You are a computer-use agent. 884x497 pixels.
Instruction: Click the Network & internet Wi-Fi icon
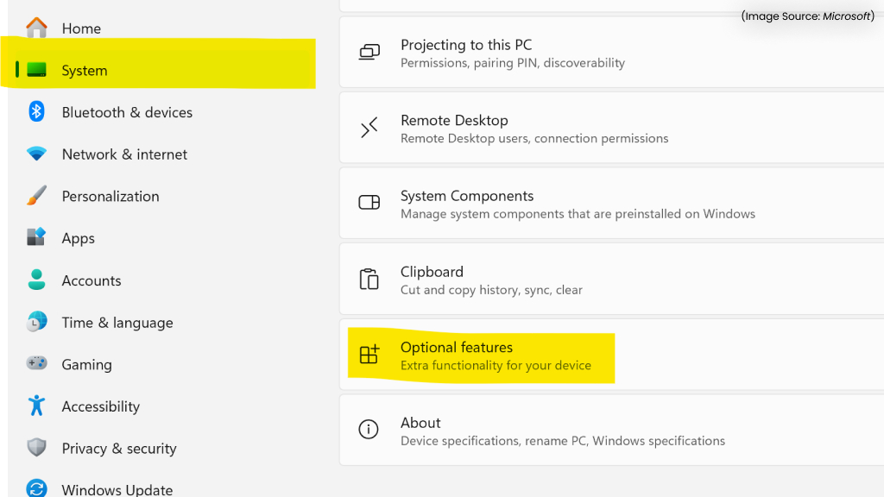click(x=36, y=154)
